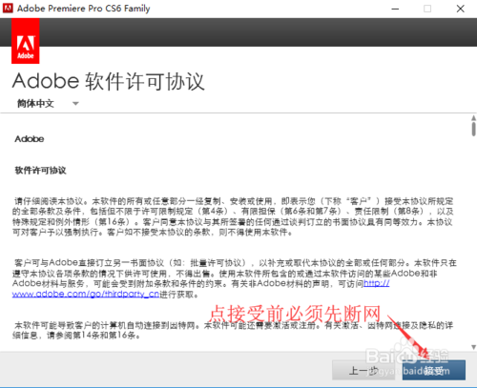
Task: Click the 上一步 (Back) button
Action: 363,370
